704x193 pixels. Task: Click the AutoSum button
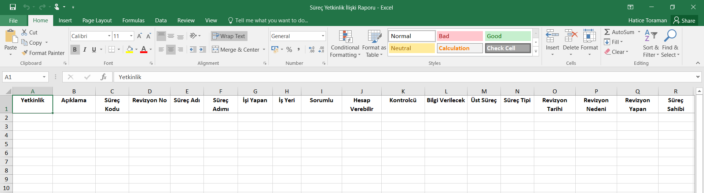pyautogui.click(x=619, y=32)
